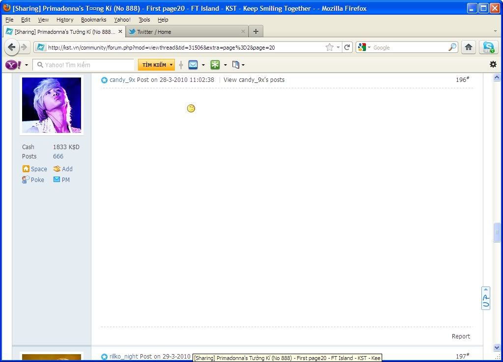Click the star icon beside candy_9x post header
The height and width of the screenshot is (362, 503).
[x=104, y=80]
